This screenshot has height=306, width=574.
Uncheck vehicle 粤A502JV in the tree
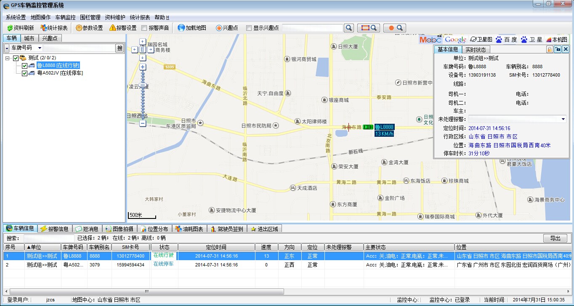[24, 73]
